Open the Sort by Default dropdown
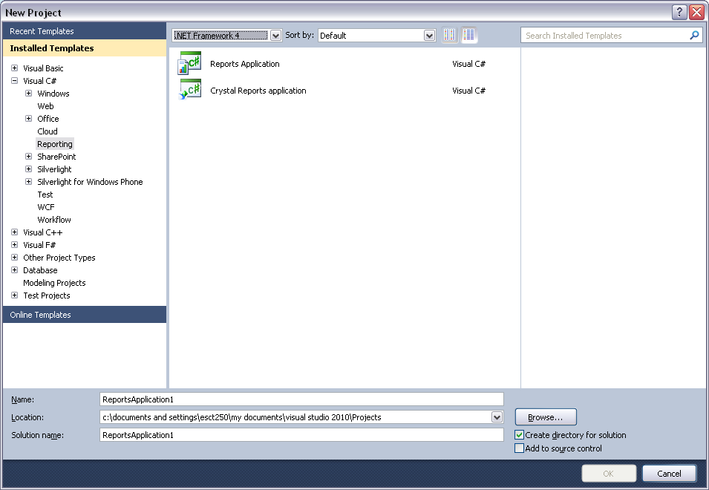Screen dimensions: 709x490 tap(429, 35)
